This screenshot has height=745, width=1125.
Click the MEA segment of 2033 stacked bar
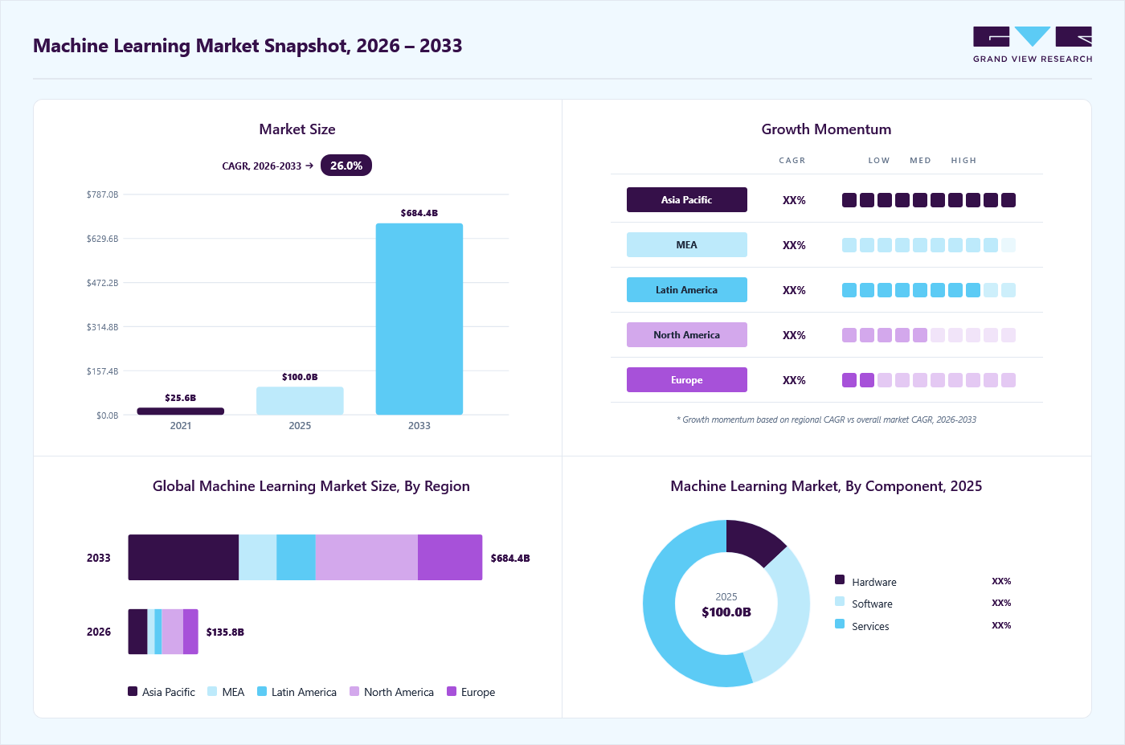point(258,558)
